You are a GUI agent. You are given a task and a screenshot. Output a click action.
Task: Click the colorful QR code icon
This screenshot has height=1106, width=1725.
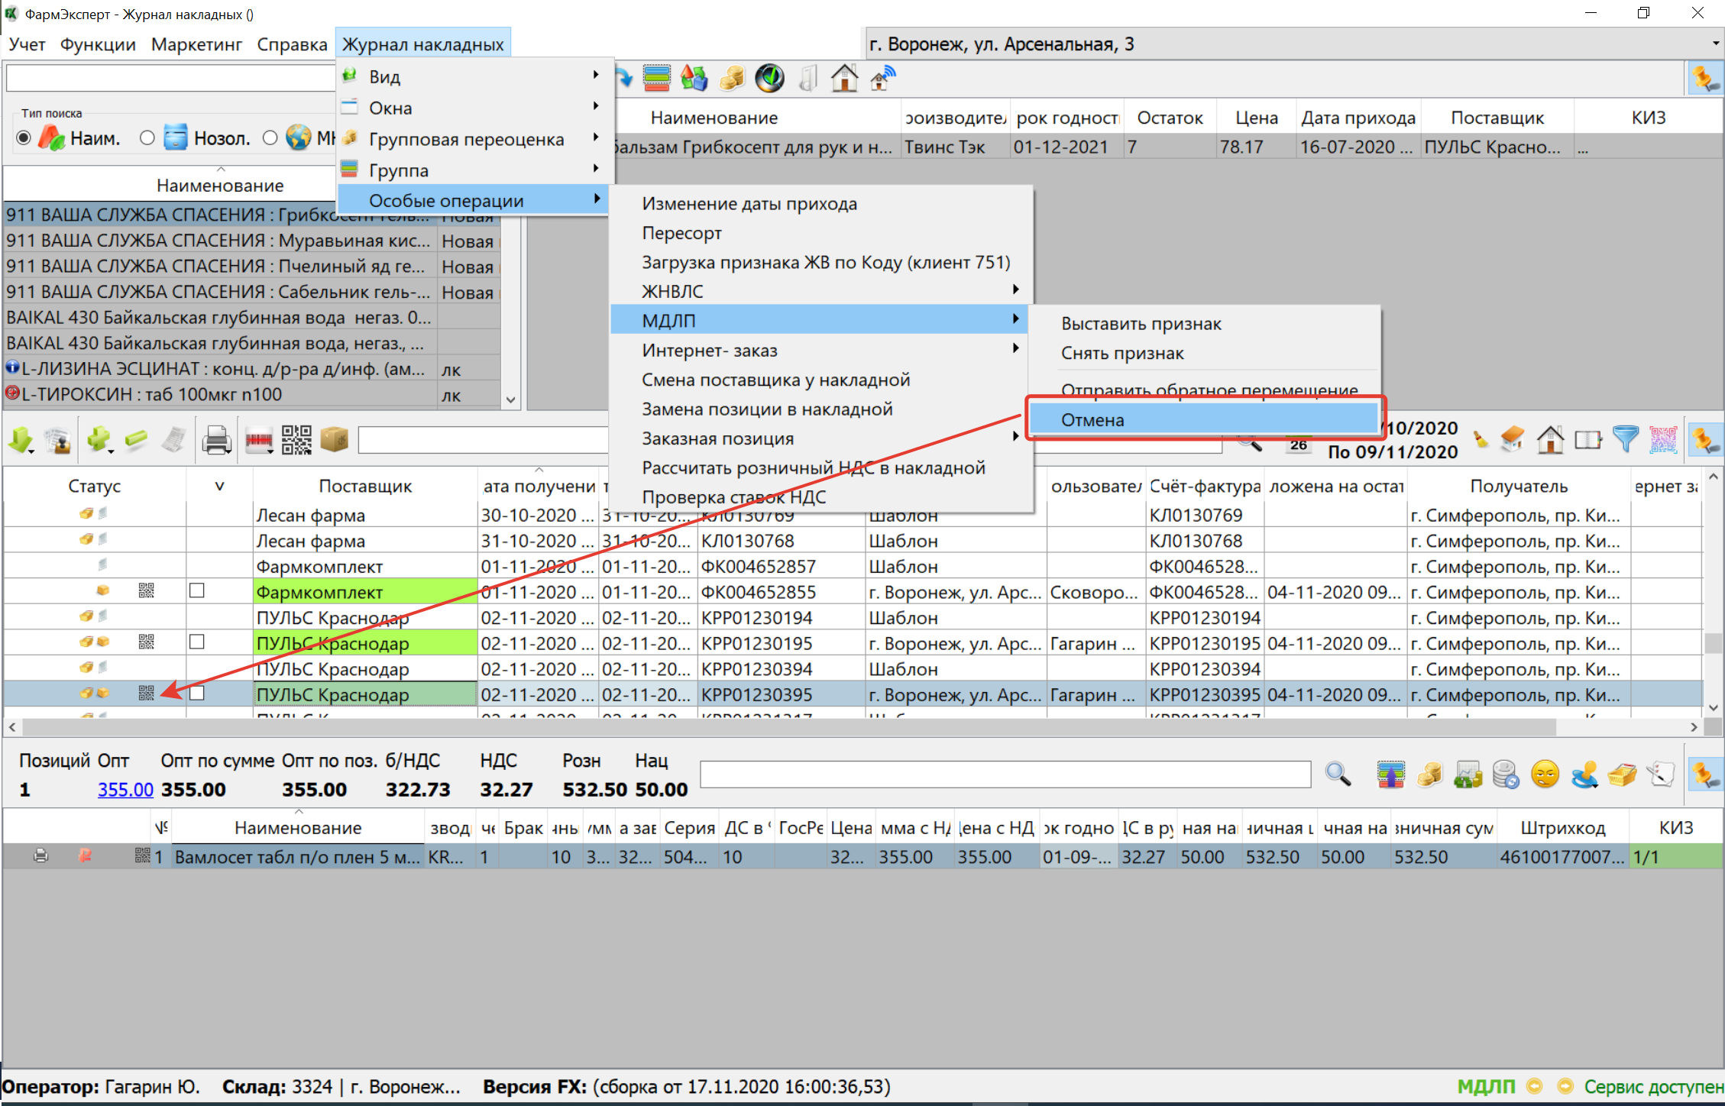point(1663,440)
